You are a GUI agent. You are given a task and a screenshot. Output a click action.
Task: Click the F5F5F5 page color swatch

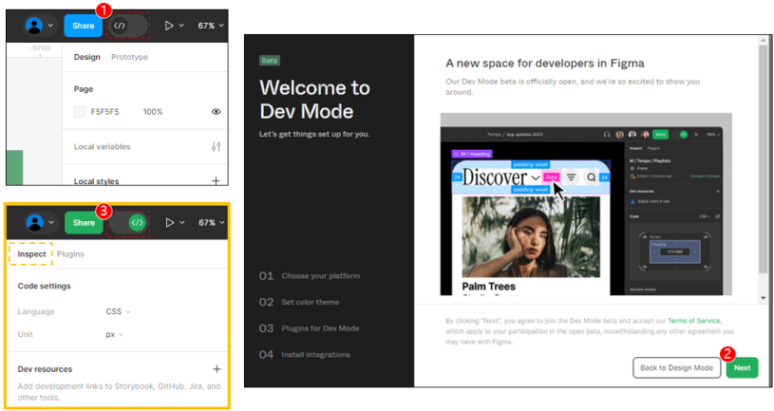[80, 112]
